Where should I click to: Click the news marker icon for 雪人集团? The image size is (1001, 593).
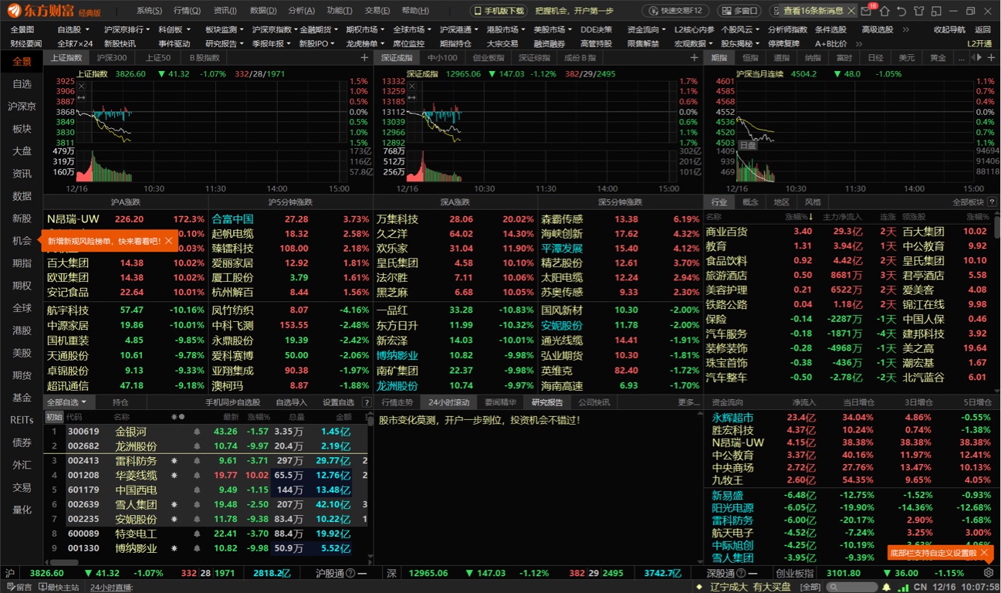tap(174, 505)
